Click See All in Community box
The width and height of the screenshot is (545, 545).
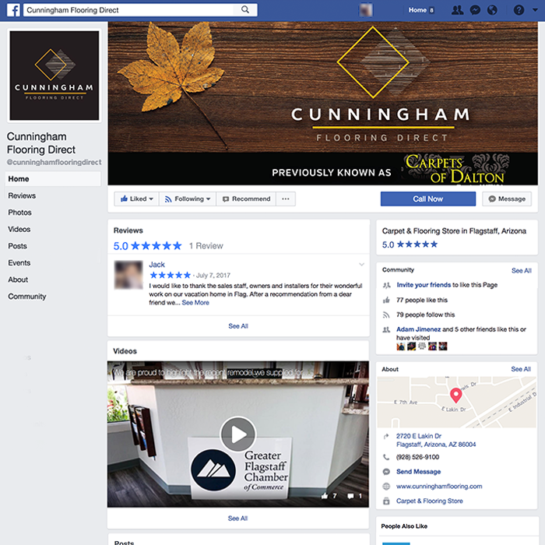522,270
